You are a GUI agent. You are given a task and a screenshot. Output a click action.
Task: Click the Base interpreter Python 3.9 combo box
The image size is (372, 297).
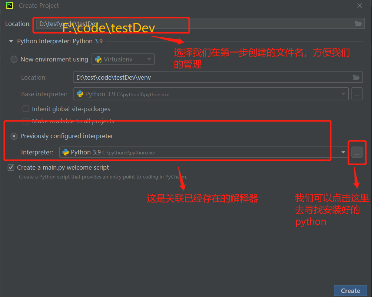click(211, 94)
